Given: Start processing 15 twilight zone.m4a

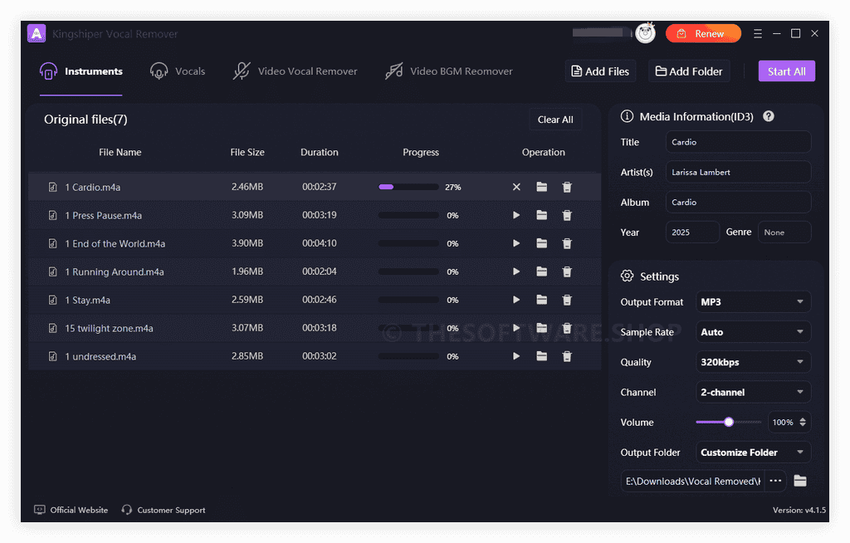Looking at the screenshot, I should (x=516, y=328).
